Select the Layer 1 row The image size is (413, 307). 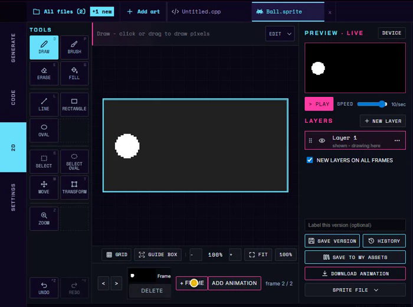point(355,141)
